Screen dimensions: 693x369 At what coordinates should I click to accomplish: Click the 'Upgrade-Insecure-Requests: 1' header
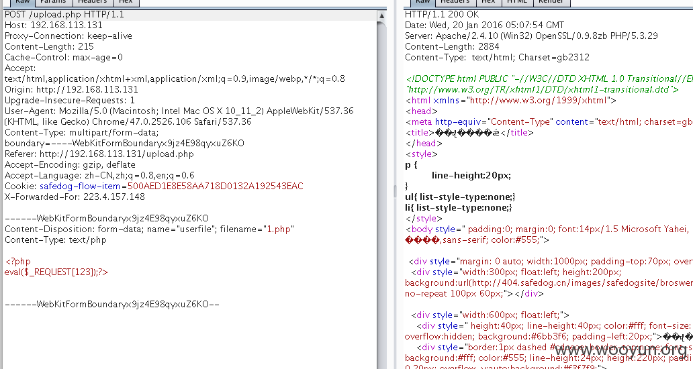[70, 100]
